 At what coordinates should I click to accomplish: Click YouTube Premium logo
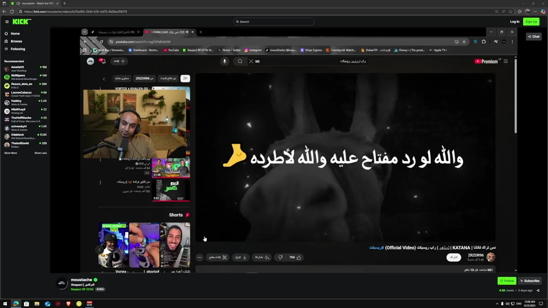coord(486,61)
